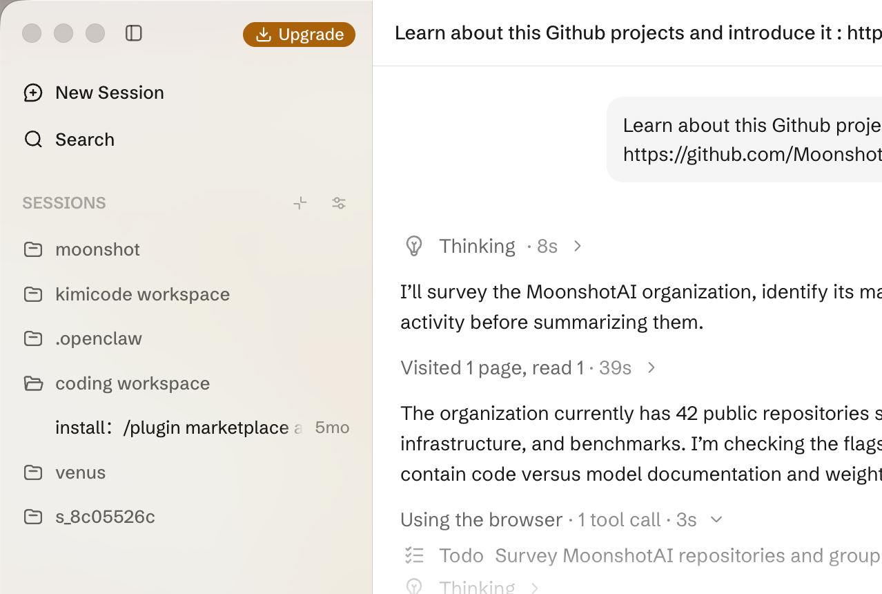The width and height of the screenshot is (882, 594).
Task: Click the folder icon beside .openclaw
Action: coord(33,338)
